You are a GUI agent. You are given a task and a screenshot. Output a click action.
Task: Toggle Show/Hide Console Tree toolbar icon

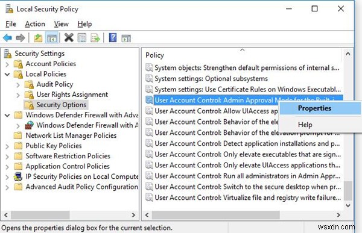pyautogui.click(x=52, y=38)
